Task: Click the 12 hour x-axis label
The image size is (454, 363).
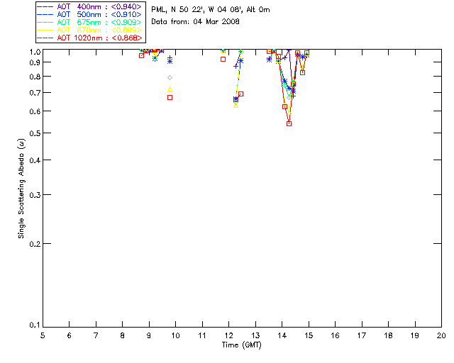Action: (229, 335)
